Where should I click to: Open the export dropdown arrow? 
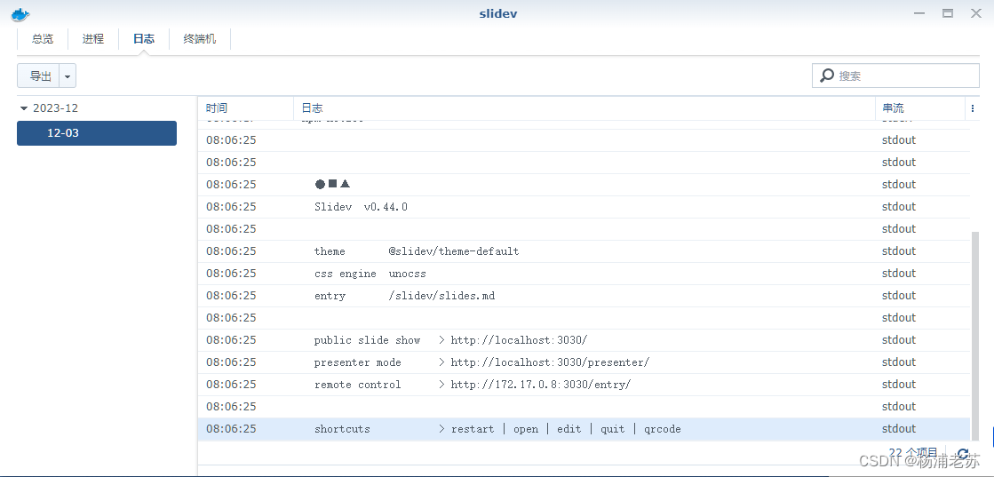(68, 76)
